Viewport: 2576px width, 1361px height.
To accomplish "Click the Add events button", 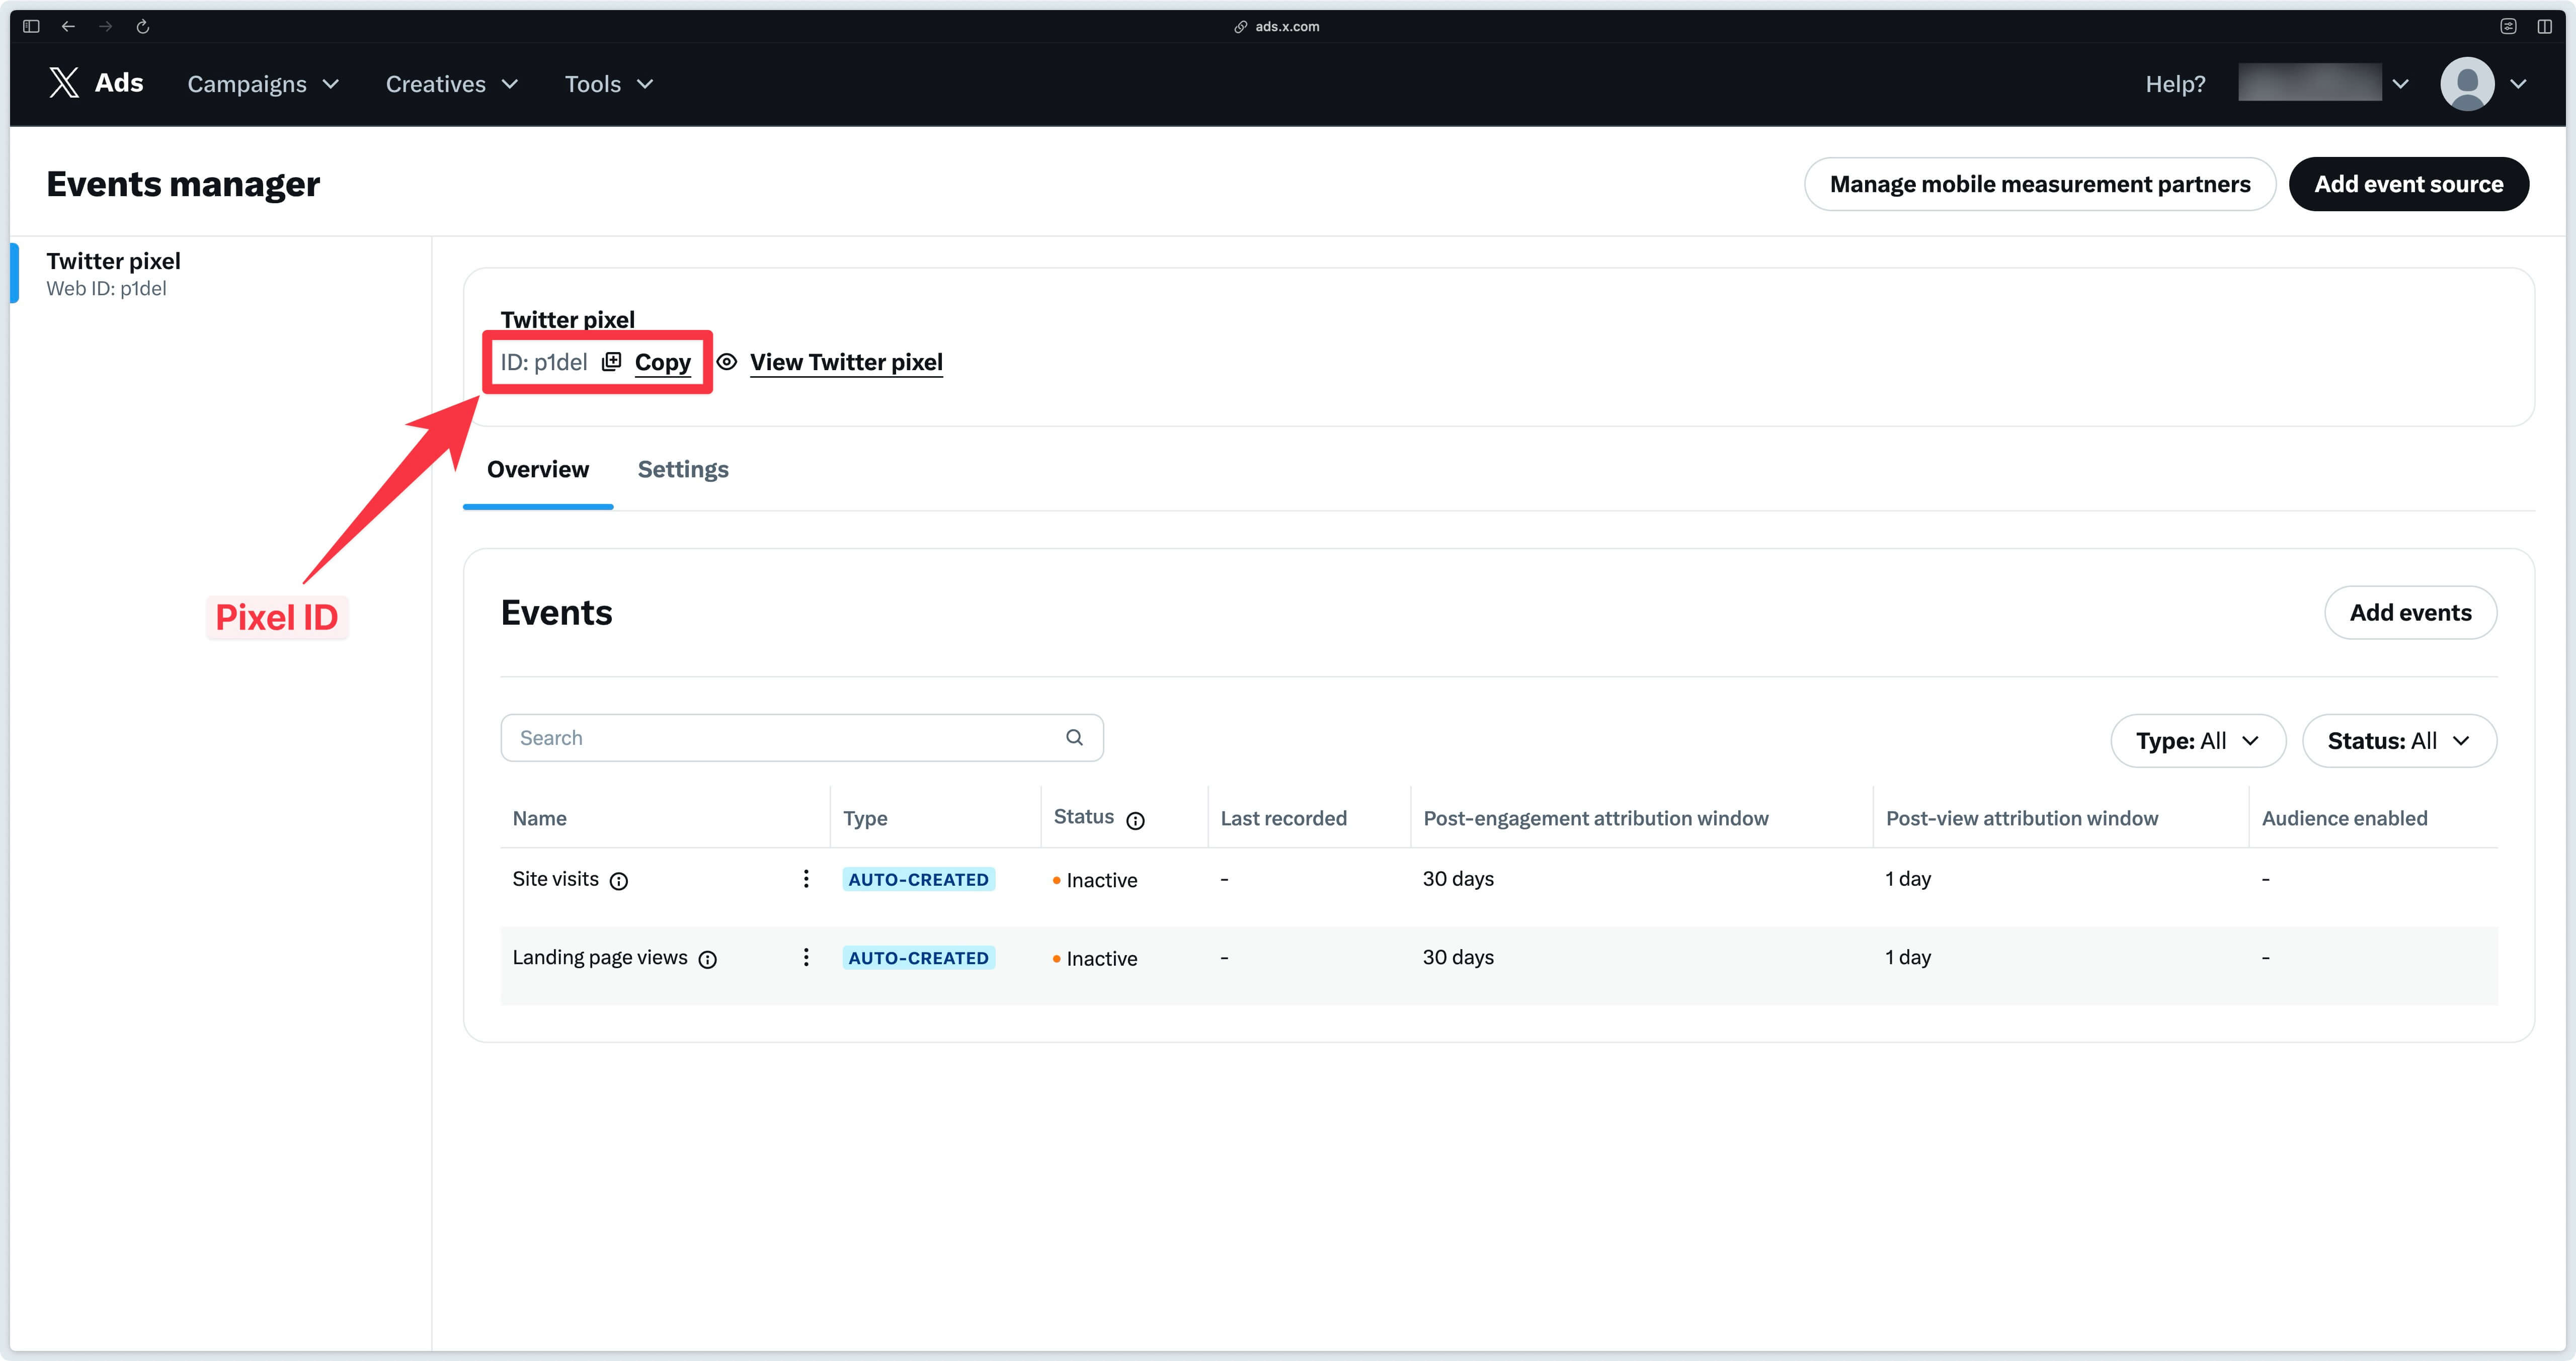I will [2410, 613].
